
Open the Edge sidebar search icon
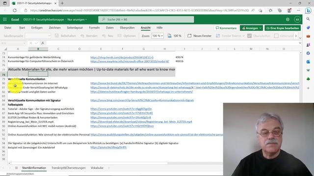(308, 19)
